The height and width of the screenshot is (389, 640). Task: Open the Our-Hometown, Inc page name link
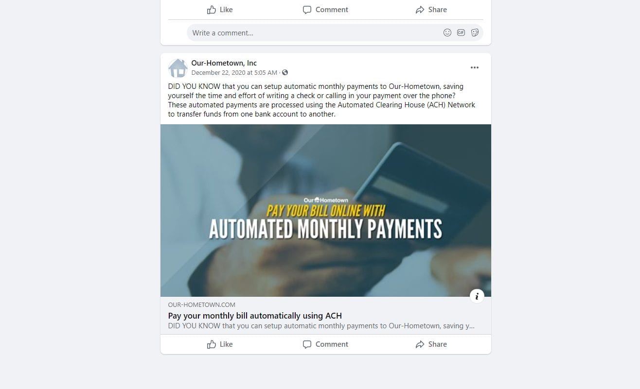point(224,63)
